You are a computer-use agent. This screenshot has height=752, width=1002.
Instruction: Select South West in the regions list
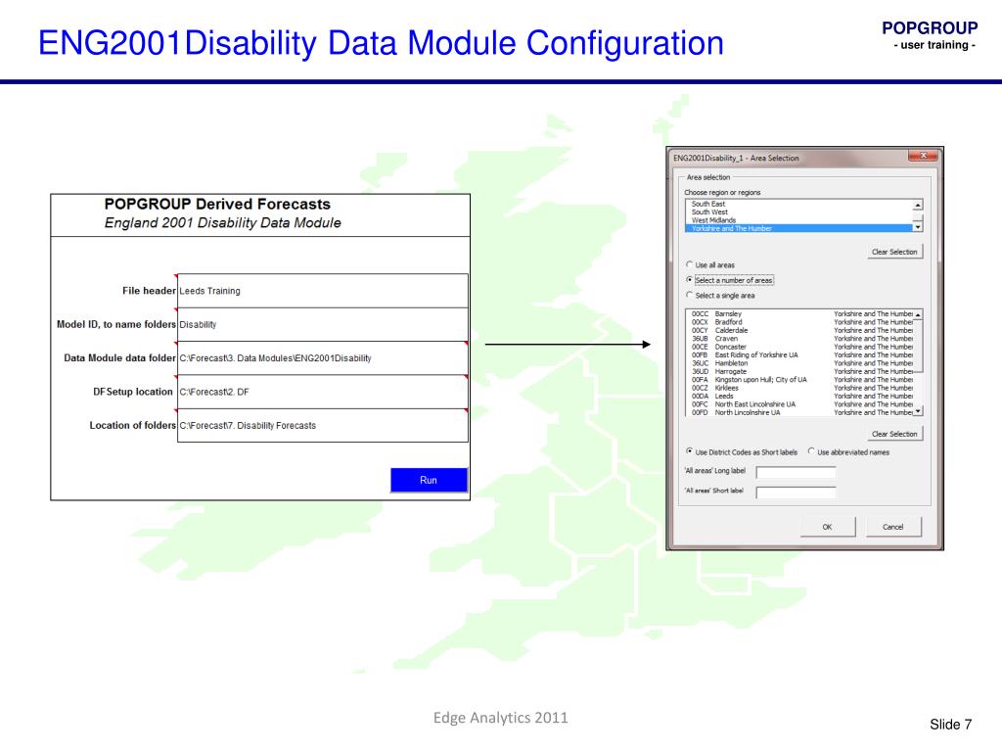798,211
